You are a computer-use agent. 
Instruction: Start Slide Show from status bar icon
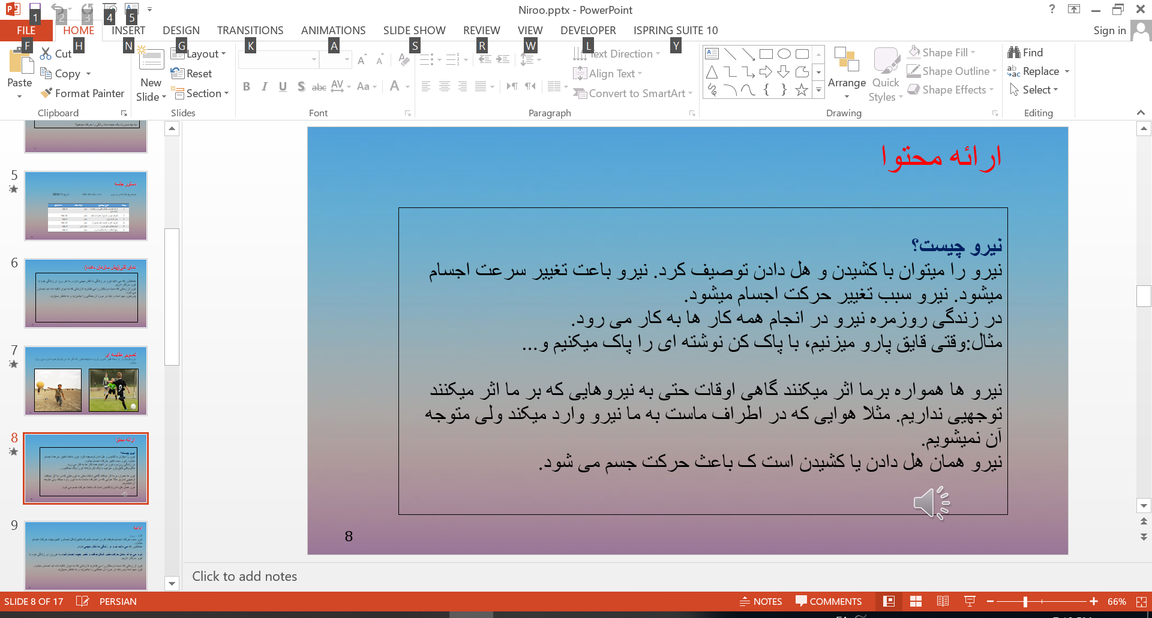tap(969, 601)
